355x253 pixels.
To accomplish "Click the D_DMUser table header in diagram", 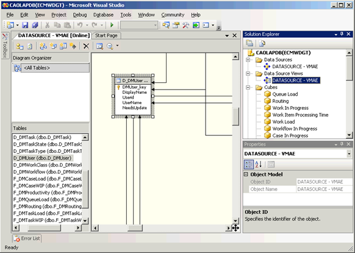I will (133, 80).
